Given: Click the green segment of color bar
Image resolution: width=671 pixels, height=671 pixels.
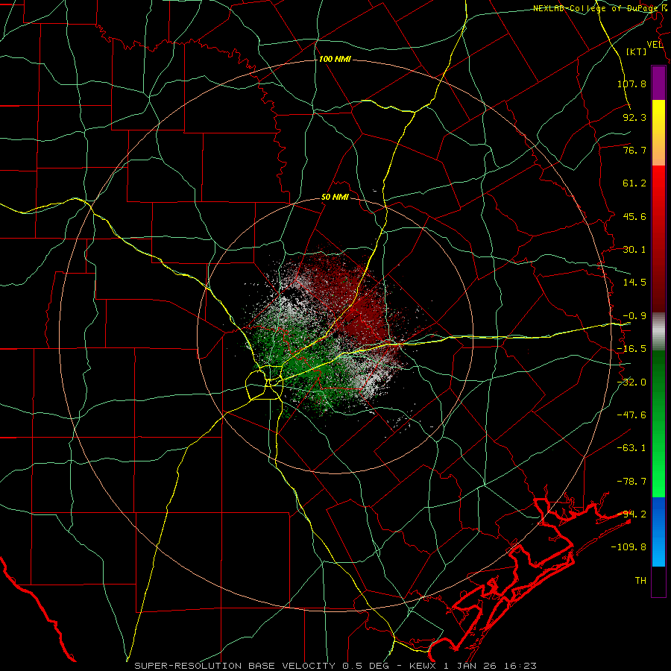Looking at the screenshot, I should tap(658, 423).
